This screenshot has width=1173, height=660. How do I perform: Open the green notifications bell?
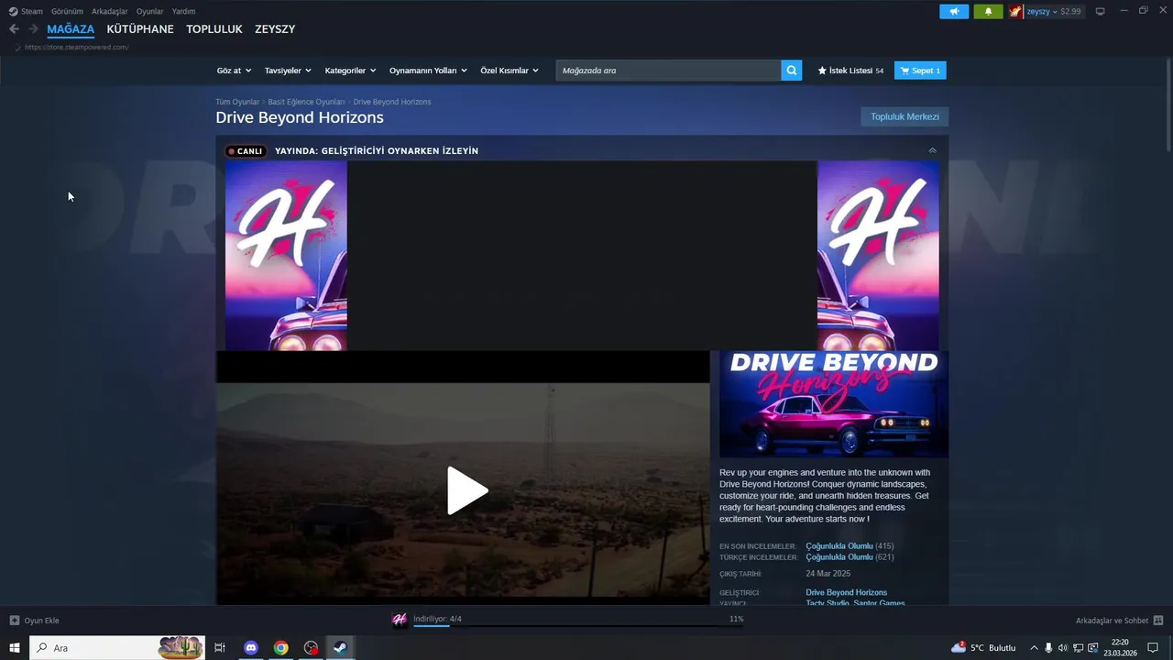(988, 11)
